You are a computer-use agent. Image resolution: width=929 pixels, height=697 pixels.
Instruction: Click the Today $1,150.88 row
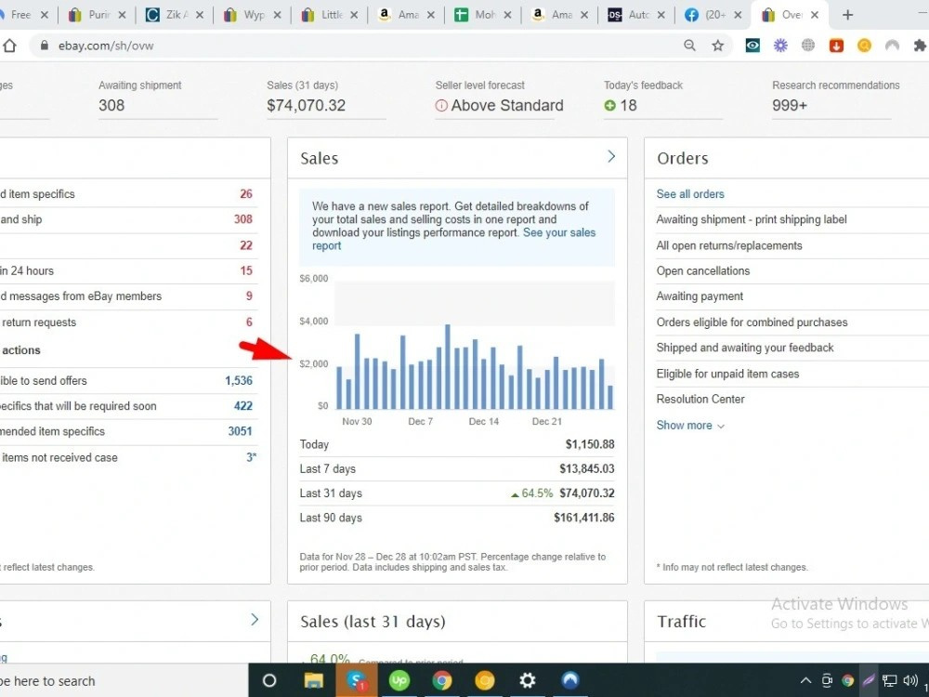[457, 444]
